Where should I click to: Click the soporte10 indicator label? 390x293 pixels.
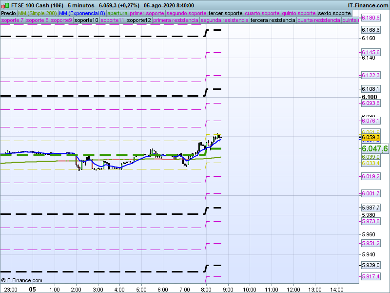point(86,21)
